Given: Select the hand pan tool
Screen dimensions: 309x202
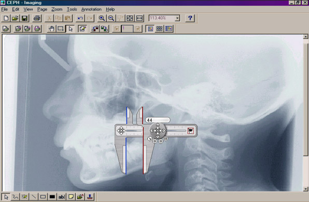Looking at the screenshot, I should 51,28.
